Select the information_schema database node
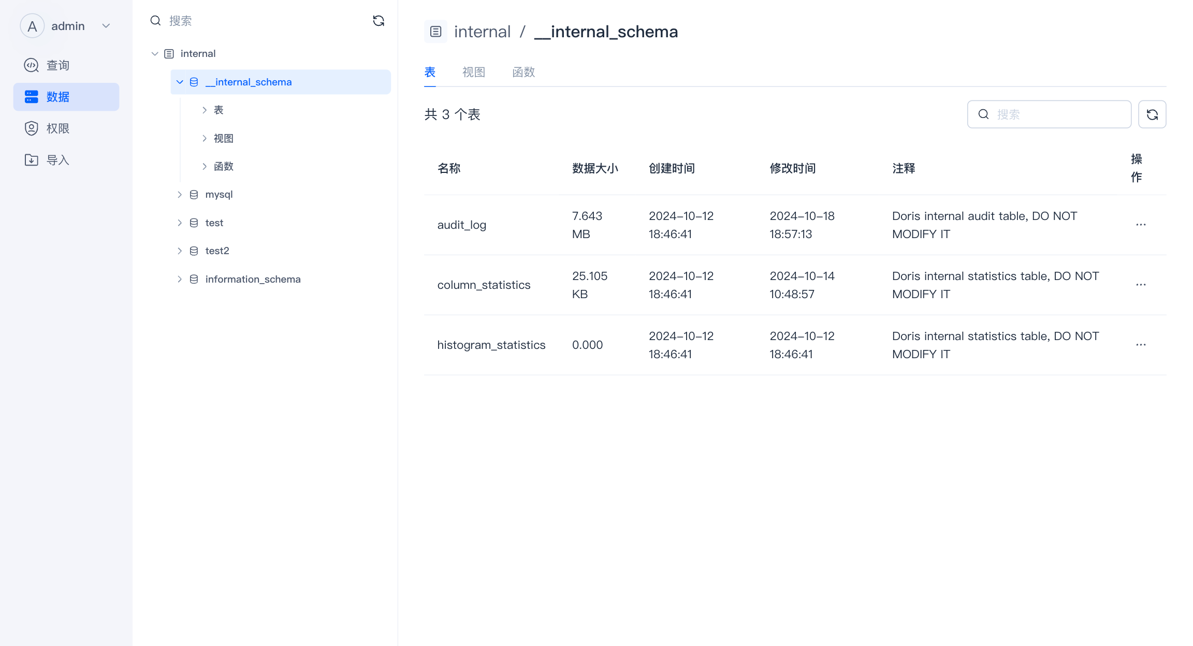Image resolution: width=1193 pixels, height=646 pixels. (x=253, y=279)
